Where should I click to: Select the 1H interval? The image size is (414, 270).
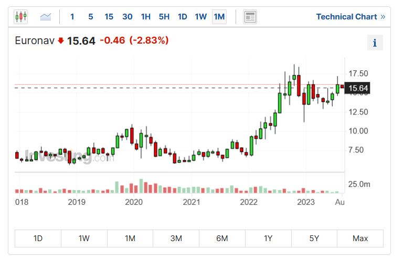pos(146,17)
